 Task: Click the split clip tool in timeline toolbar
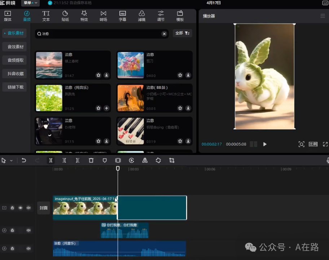pos(51,160)
